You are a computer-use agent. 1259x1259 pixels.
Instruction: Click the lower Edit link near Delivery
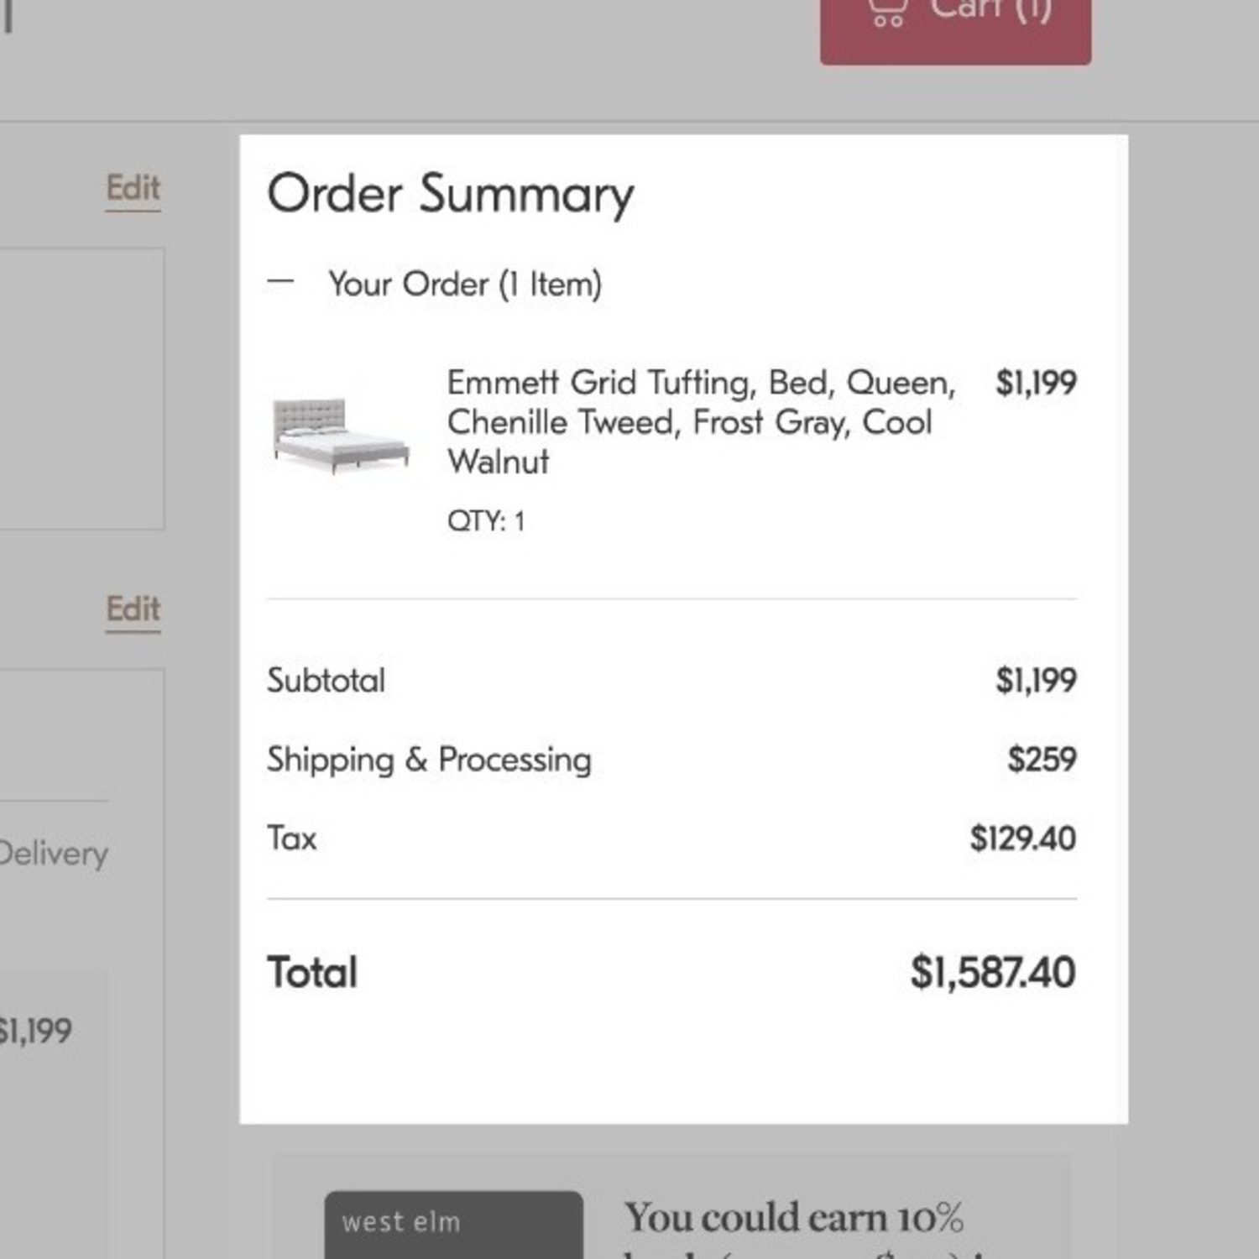click(132, 609)
